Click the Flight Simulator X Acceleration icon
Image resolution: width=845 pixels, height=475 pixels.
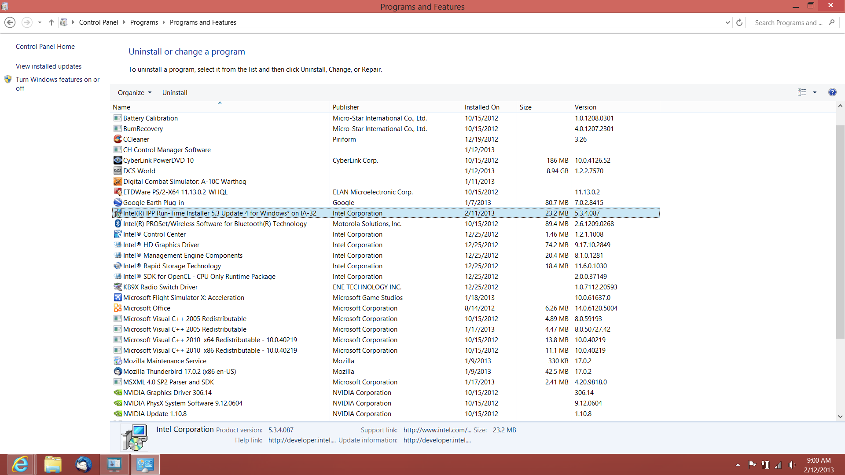(x=118, y=297)
